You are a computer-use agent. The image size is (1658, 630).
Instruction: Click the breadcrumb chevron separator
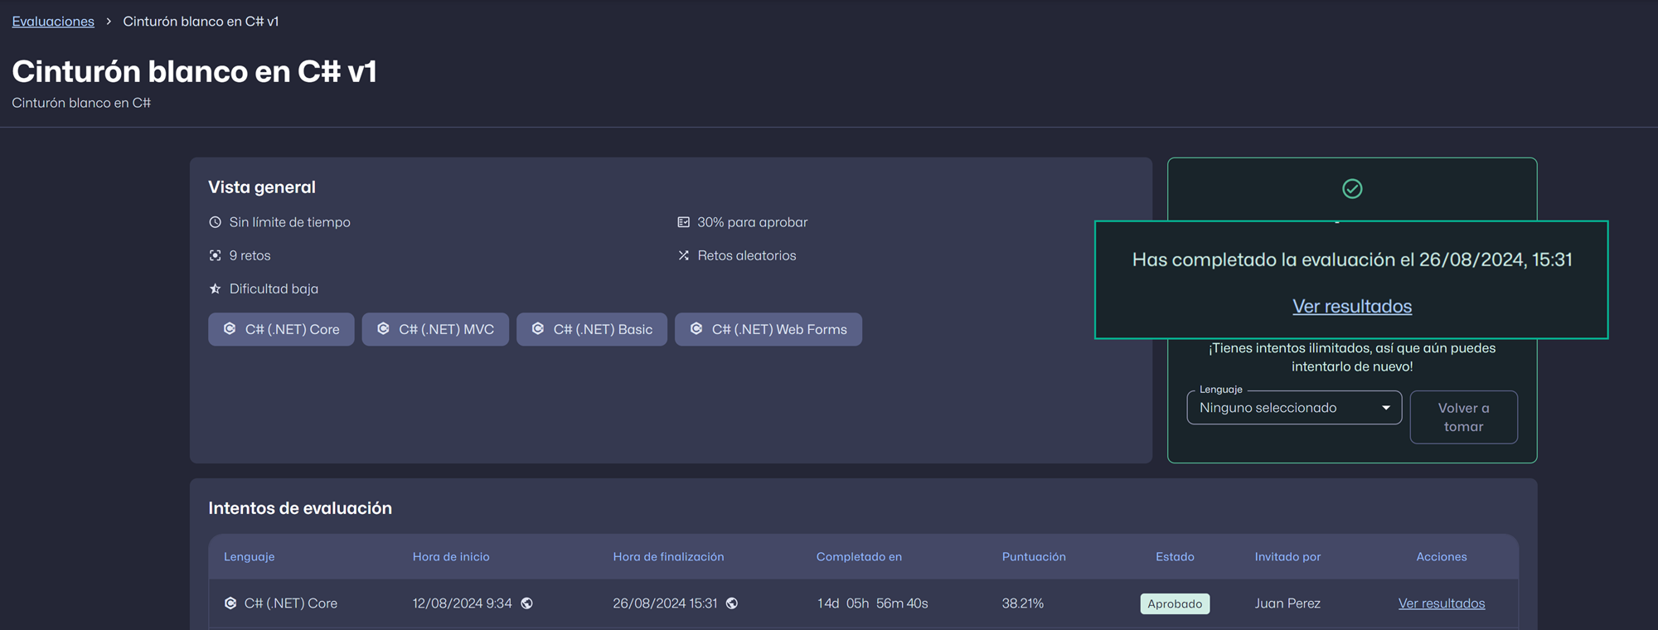point(109,22)
